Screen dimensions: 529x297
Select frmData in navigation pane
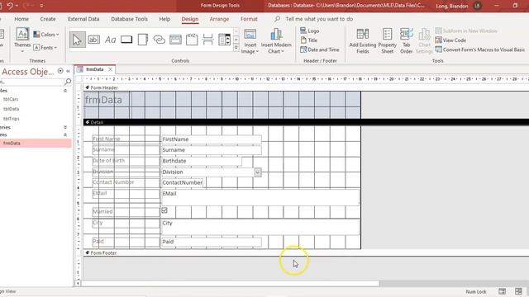[36, 143]
